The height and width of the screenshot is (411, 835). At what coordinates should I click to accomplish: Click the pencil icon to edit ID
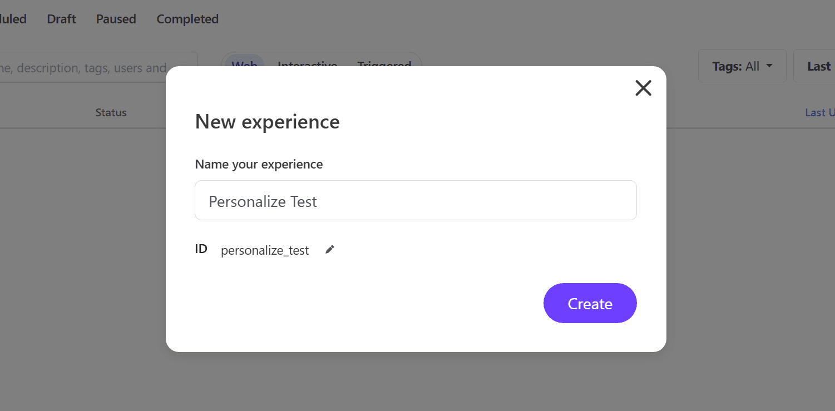pyautogui.click(x=330, y=250)
